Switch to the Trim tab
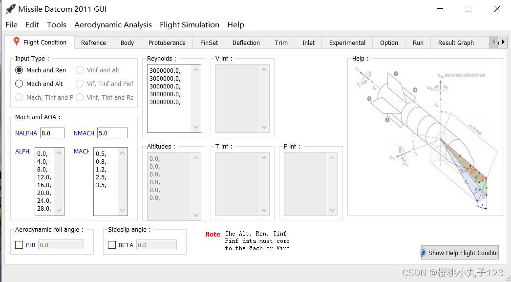Screen dimensions: 511x282 [281, 43]
